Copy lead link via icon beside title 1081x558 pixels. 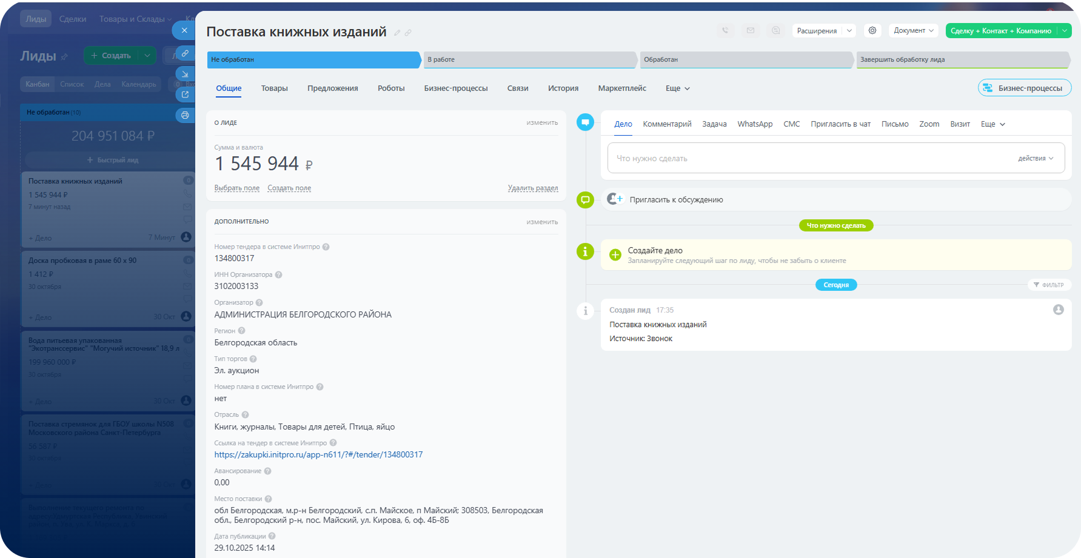point(408,33)
